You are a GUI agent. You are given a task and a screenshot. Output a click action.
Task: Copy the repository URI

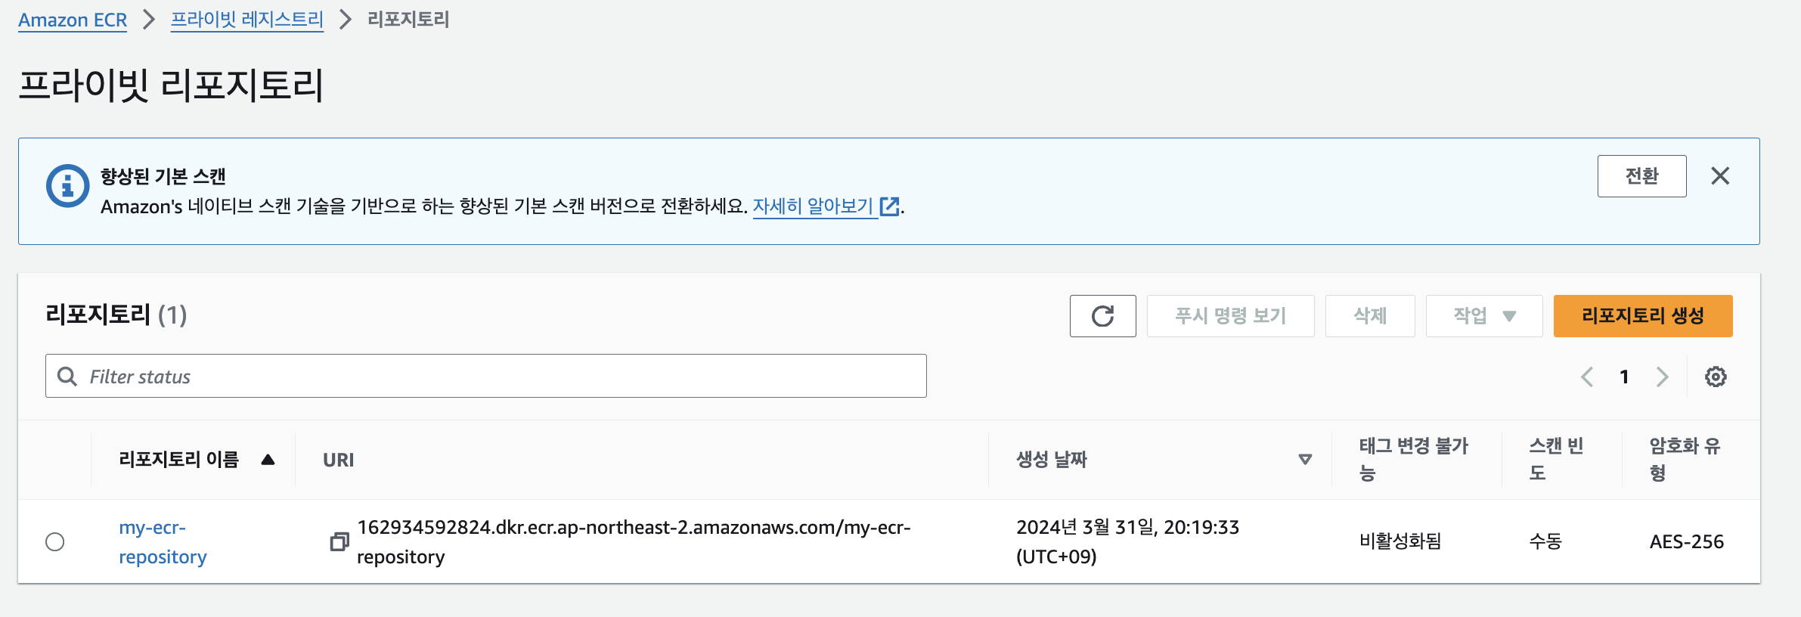[339, 541]
